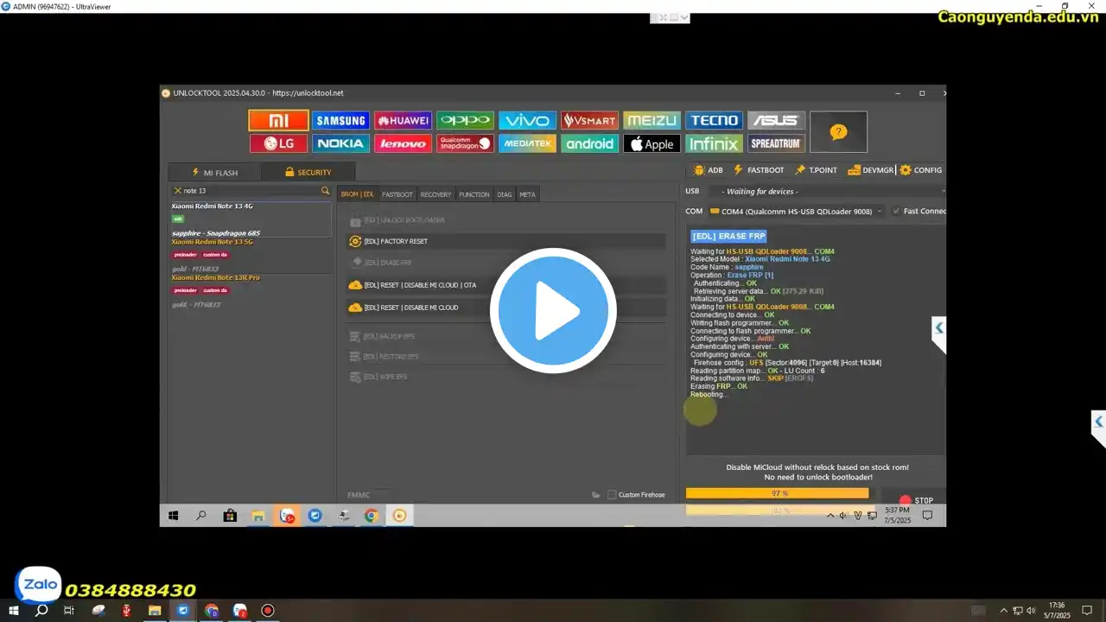The image size is (1106, 622).
Task: Open the DIAG sub-tab
Action: click(505, 194)
